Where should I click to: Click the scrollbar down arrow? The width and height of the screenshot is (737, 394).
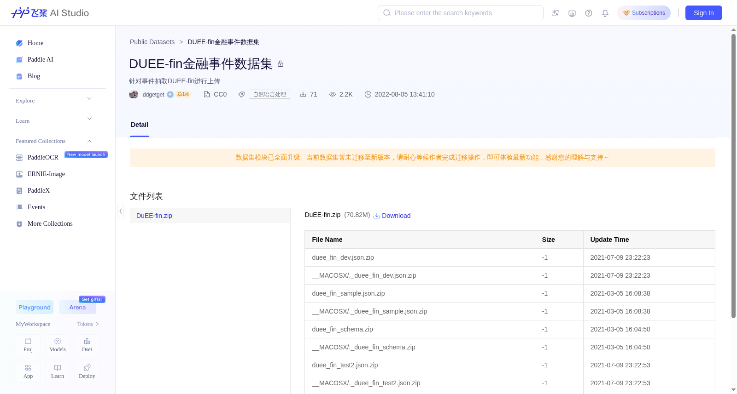(734, 390)
